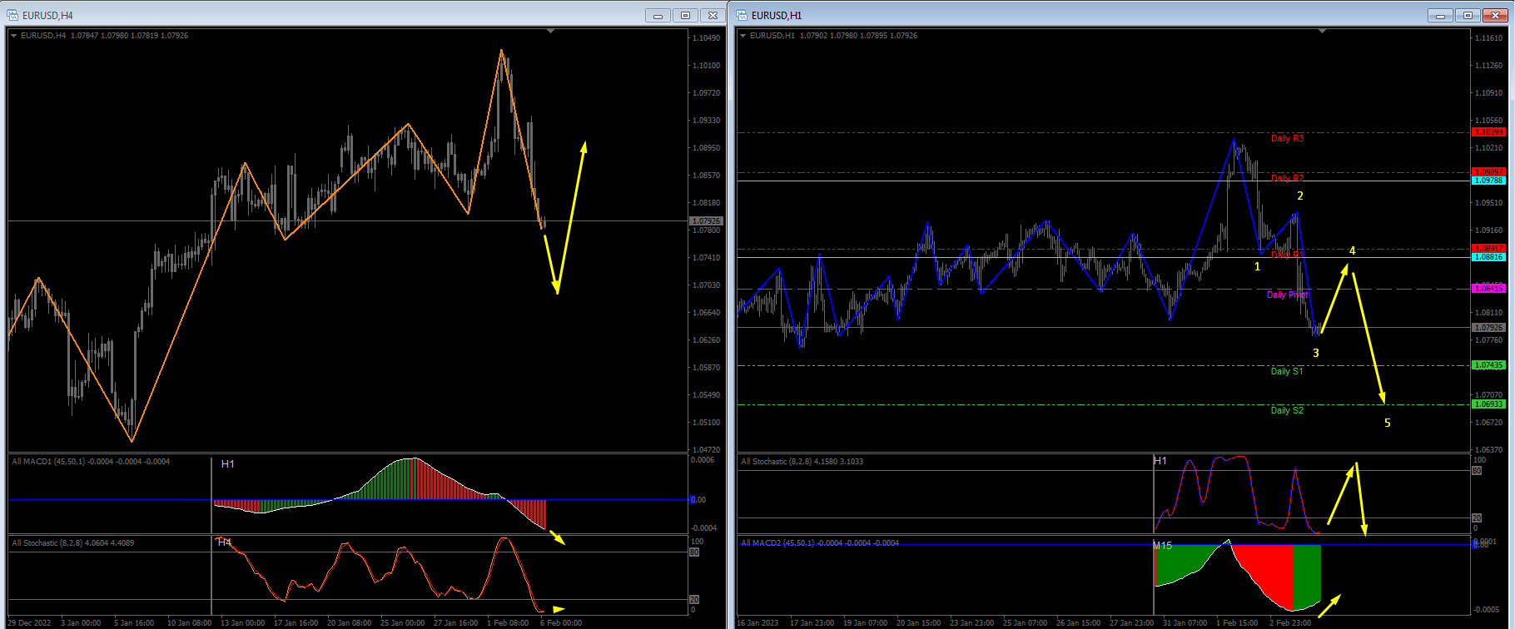Expand the triangle beside the EURUSD,H4 chart label
The height and width of the screenshot is (629, 1515).
(14, 36)
